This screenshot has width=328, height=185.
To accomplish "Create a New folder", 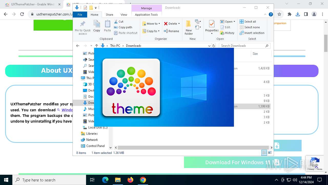I will (189, 27).
